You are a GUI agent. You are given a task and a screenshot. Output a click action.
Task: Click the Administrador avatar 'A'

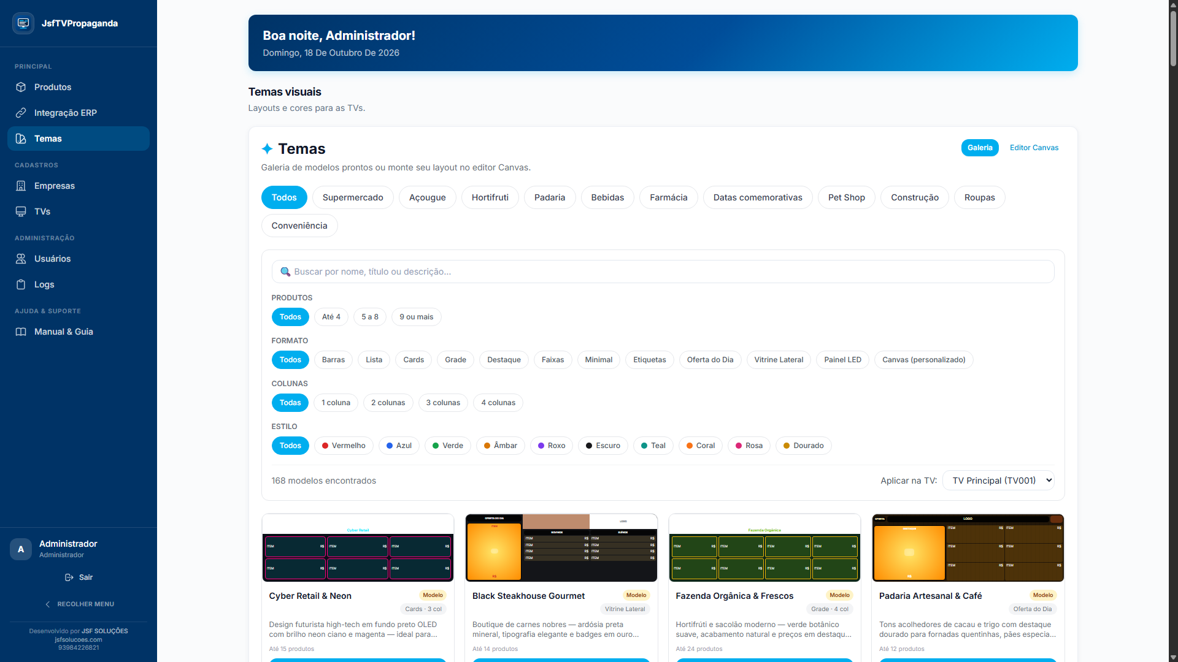pos(21,549)
